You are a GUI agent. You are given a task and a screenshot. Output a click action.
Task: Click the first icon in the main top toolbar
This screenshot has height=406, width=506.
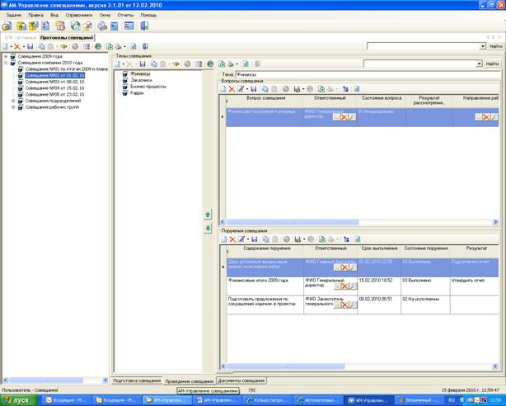pyautogui.click(x=7, y=26)
